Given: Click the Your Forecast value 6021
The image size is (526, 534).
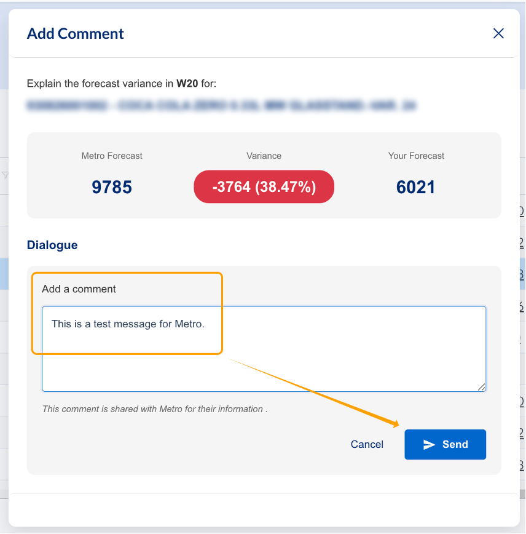Looking at the screenshot, I should [x=416, y=187].
